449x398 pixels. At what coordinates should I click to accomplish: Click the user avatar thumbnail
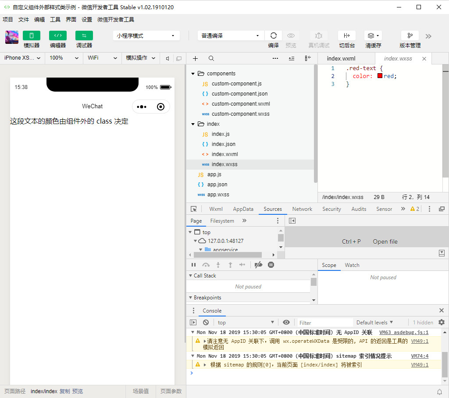tap(12, 37)
